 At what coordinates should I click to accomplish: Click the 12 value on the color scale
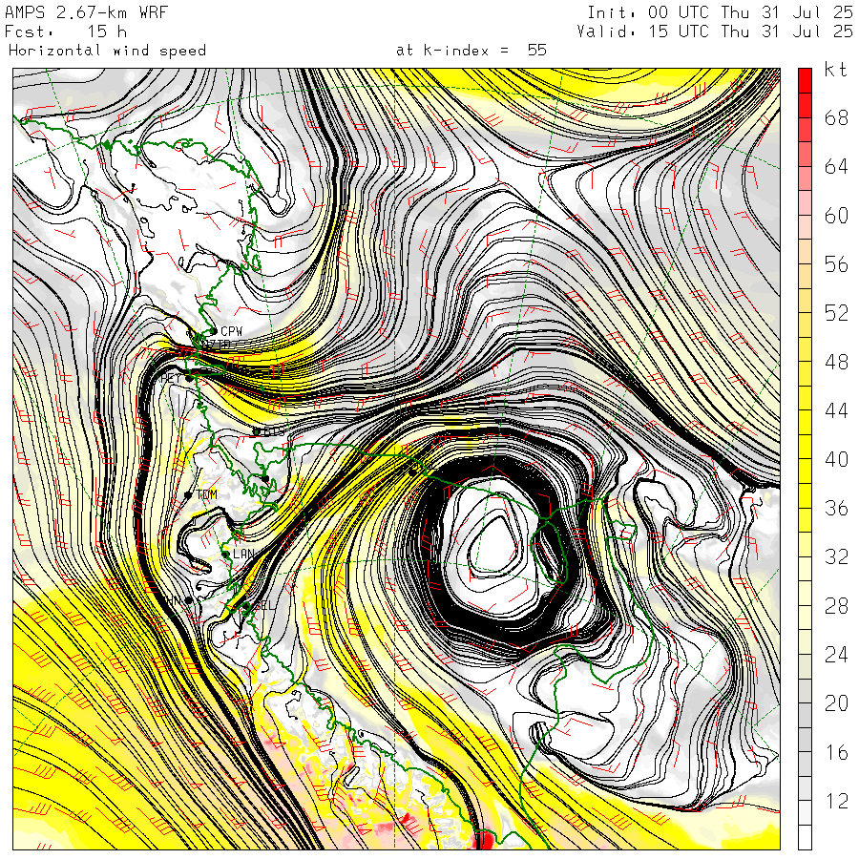836,802
